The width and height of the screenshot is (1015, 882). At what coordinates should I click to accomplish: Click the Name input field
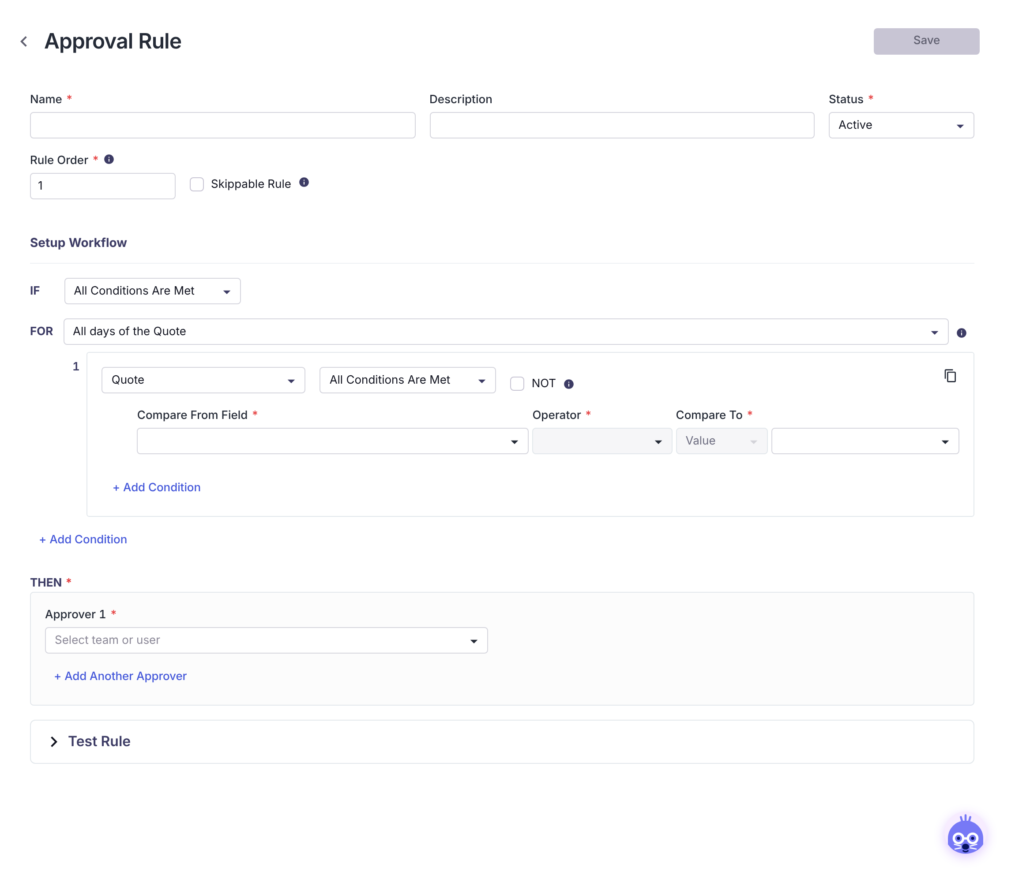click(222, 126)
